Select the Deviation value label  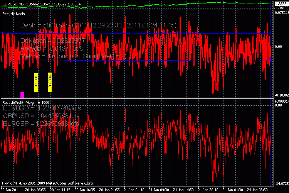pos(52,41)
